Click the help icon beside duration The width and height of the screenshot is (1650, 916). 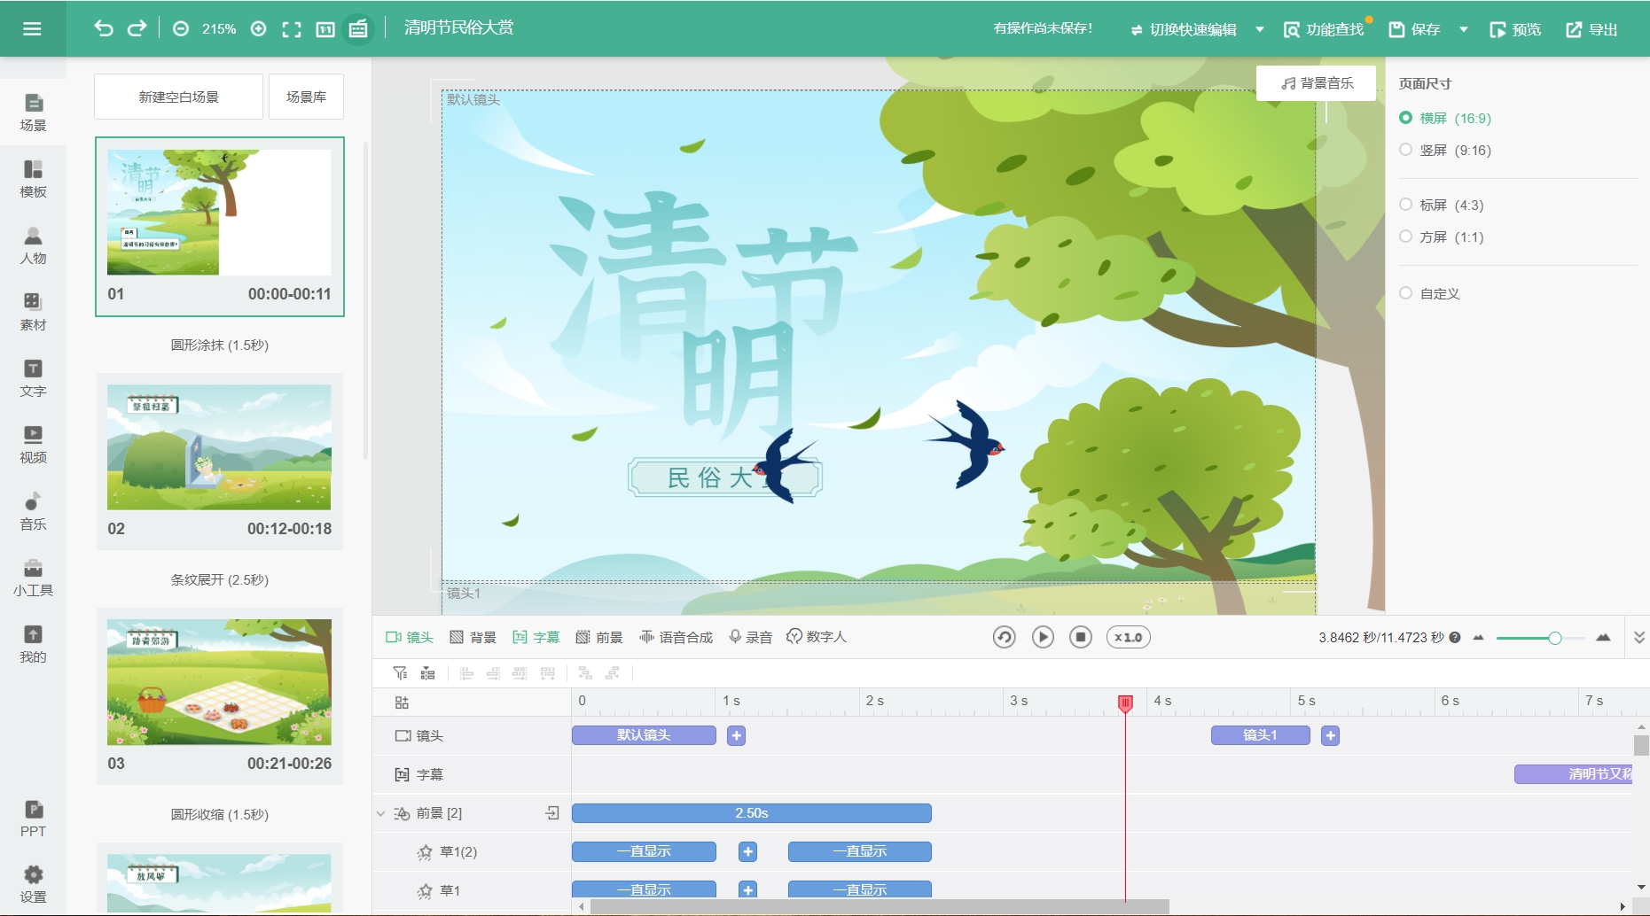(x=1455, y=637)
